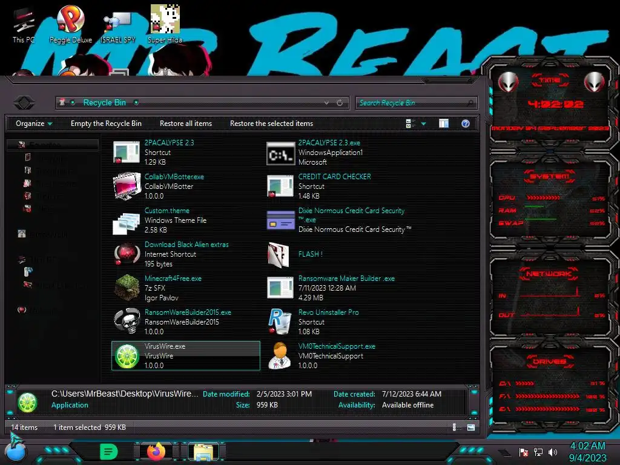Screen dimensions: 620x465
Task: Click the Date modified value 2/5/2023 3:01 PM
Action: 284,394
